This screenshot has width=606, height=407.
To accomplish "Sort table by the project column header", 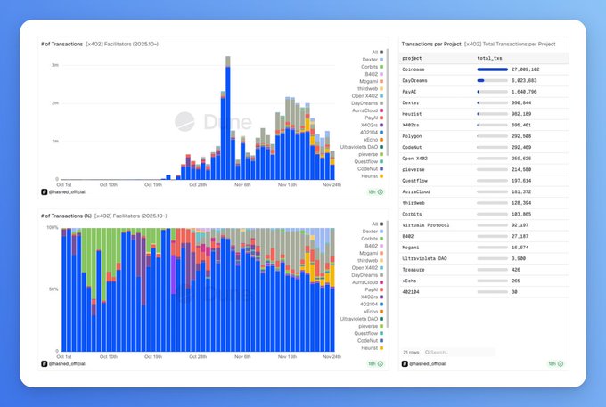I will click(x=413, y=57).
